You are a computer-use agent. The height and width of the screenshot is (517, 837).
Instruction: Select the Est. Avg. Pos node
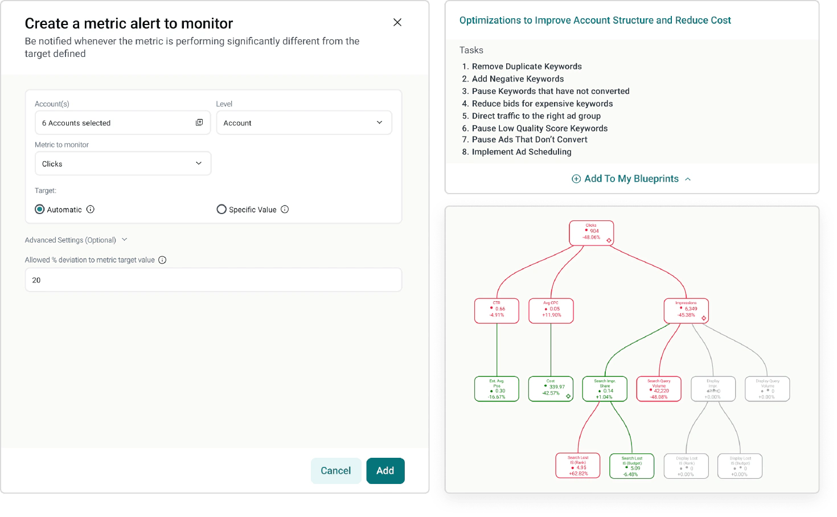coord(497,389)
